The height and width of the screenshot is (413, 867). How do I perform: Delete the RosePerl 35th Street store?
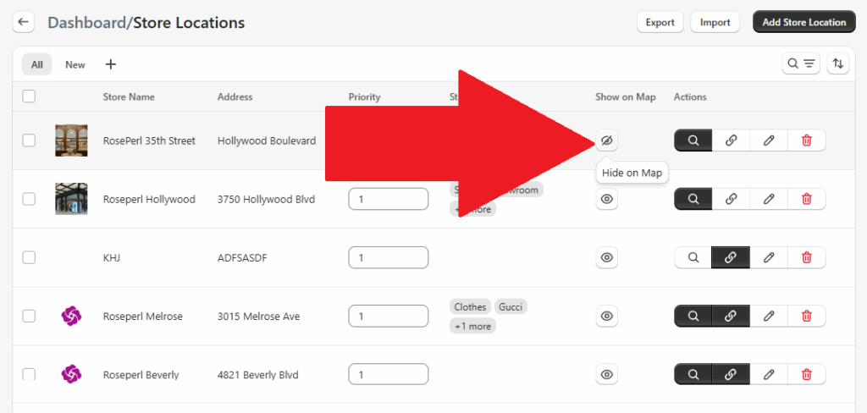coord(806,140)
